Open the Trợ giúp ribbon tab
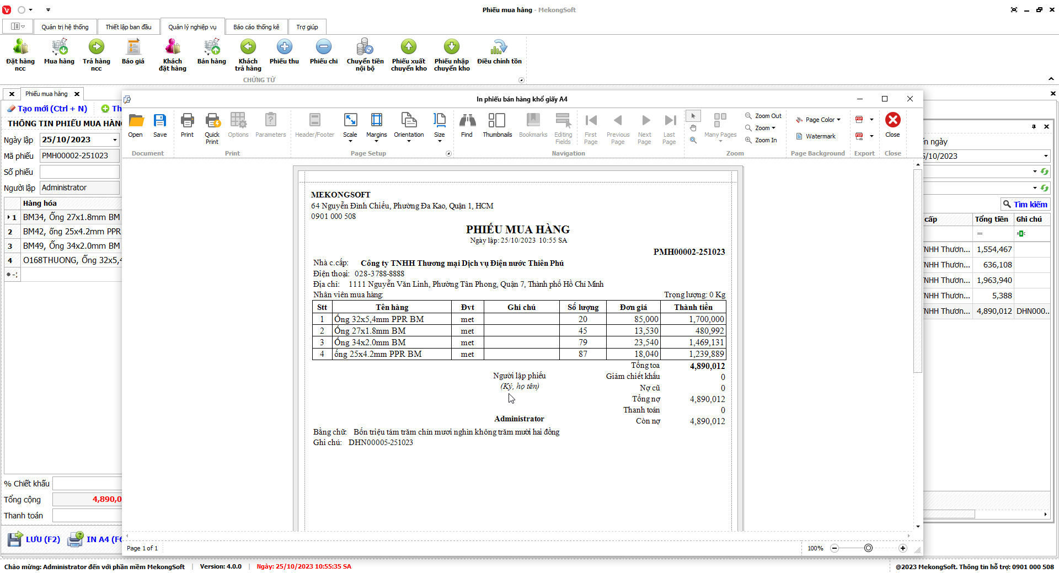This screenshot has height=573, width=1059. tap(307, 27)
